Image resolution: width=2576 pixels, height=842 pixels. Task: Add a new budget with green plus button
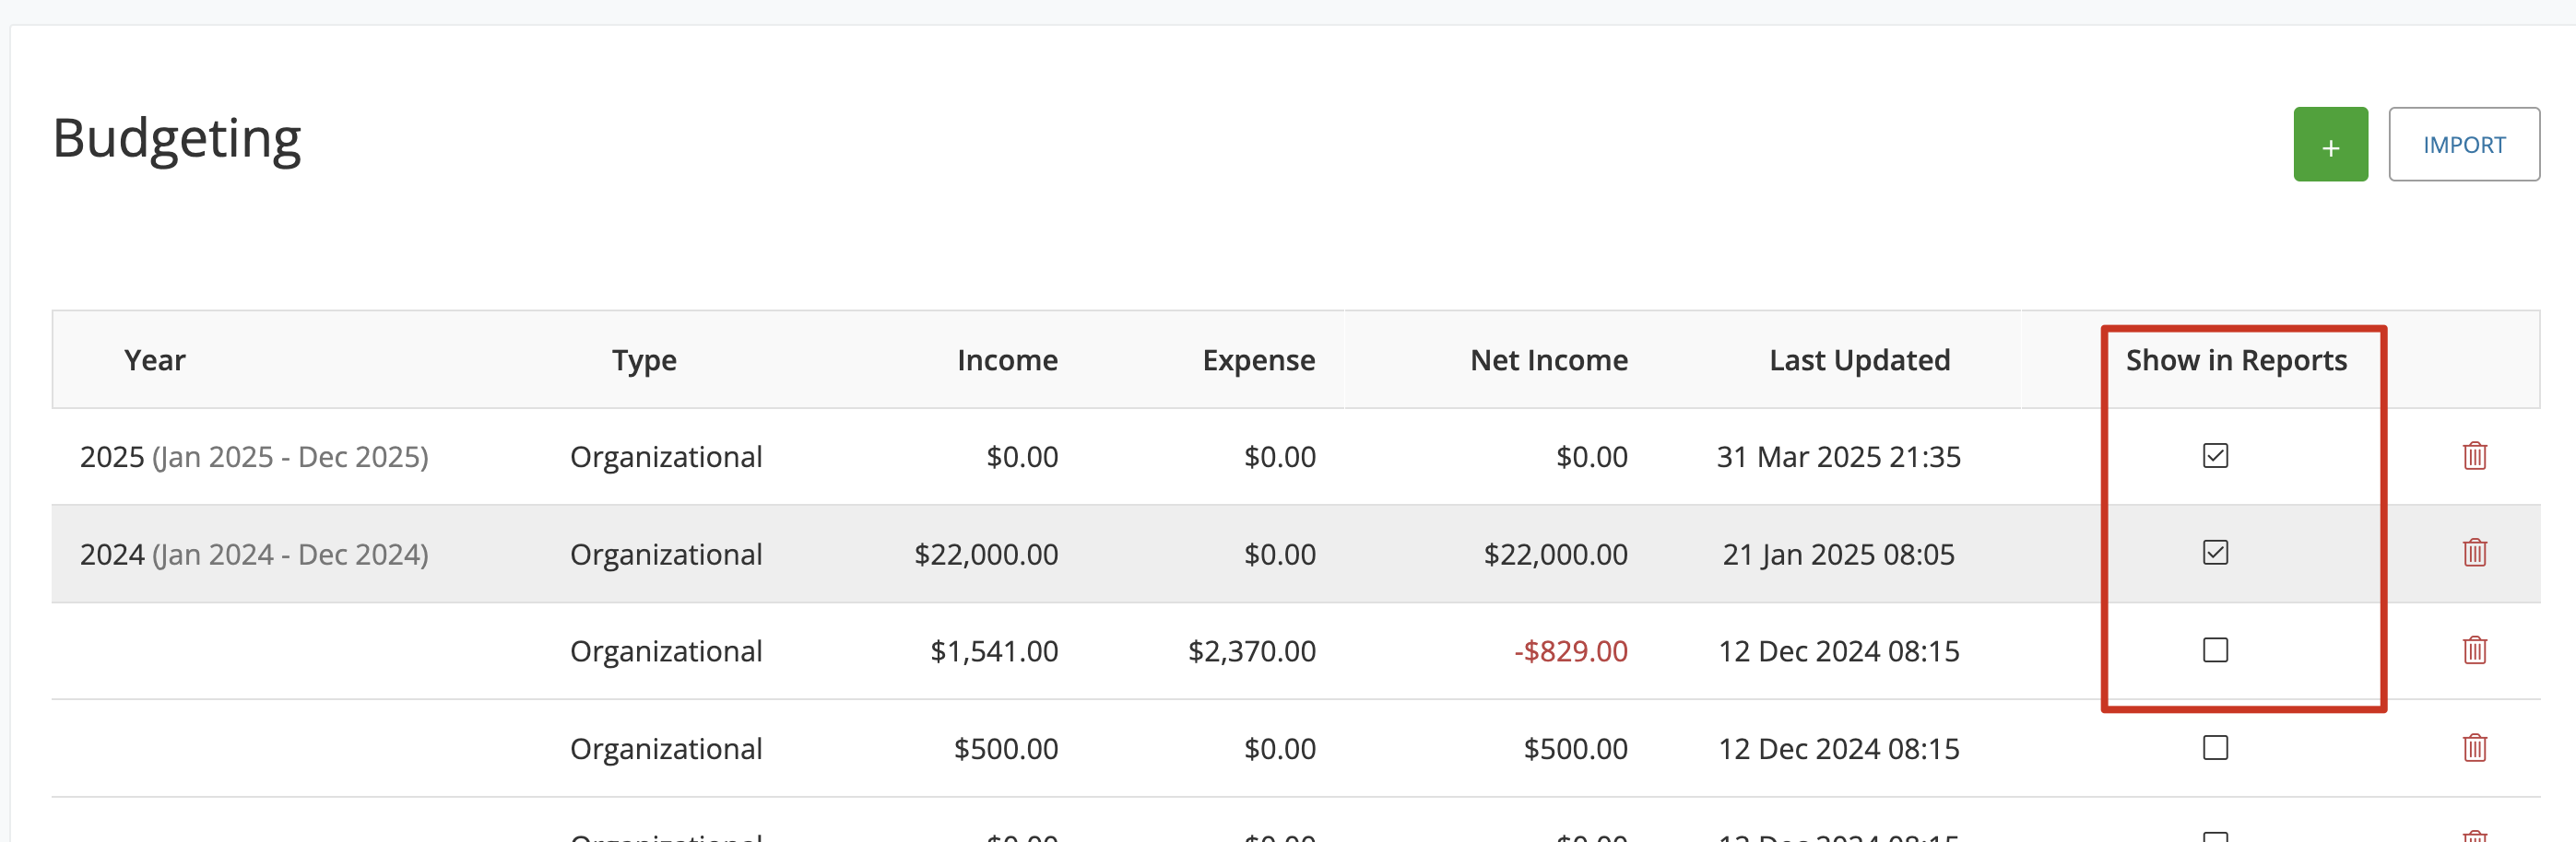[x=2330, y=145]
